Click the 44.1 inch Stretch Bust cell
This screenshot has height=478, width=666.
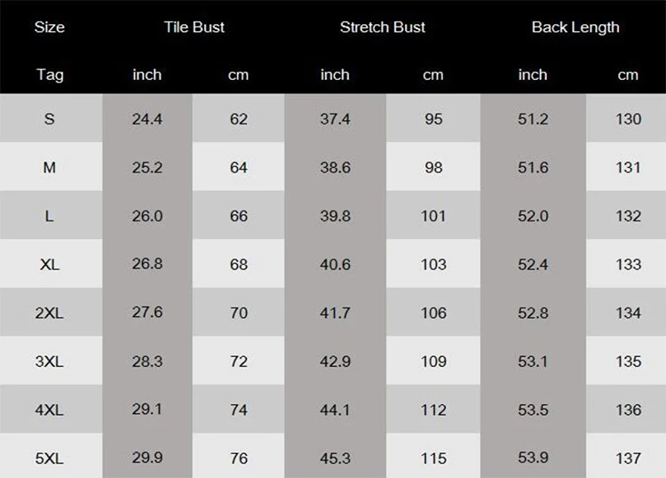click(335, 410)
